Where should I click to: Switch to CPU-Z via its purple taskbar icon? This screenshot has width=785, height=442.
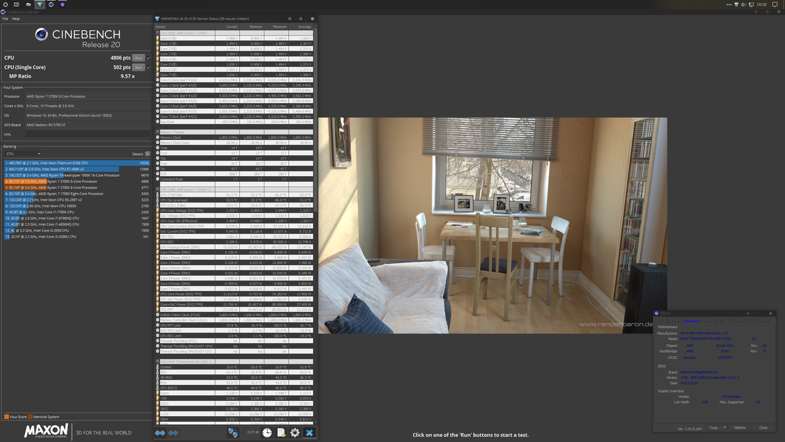pyautogui.click(x=63, y=4)
